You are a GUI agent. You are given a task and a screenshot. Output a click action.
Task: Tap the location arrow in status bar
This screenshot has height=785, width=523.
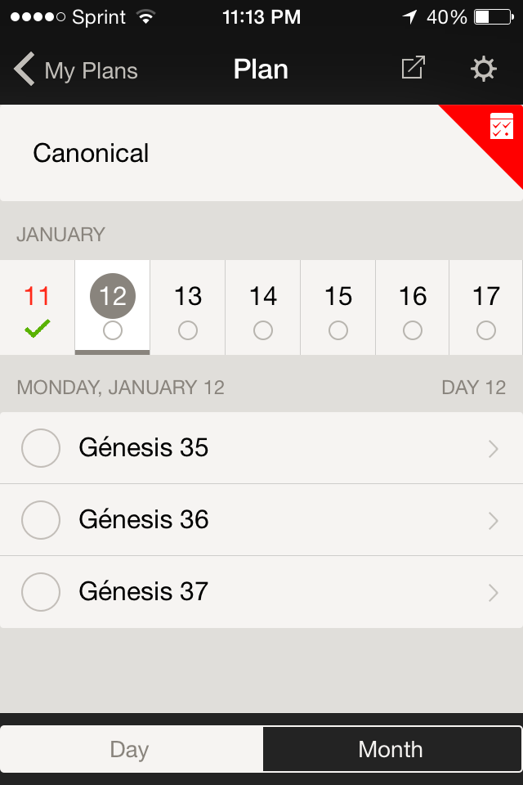(x=409, y=17)
